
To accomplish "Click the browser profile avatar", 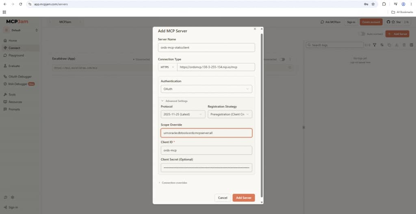I will click(403, 4).
